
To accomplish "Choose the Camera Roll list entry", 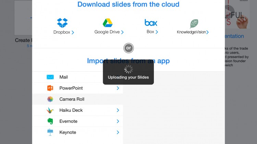I will tap(77, 99).
